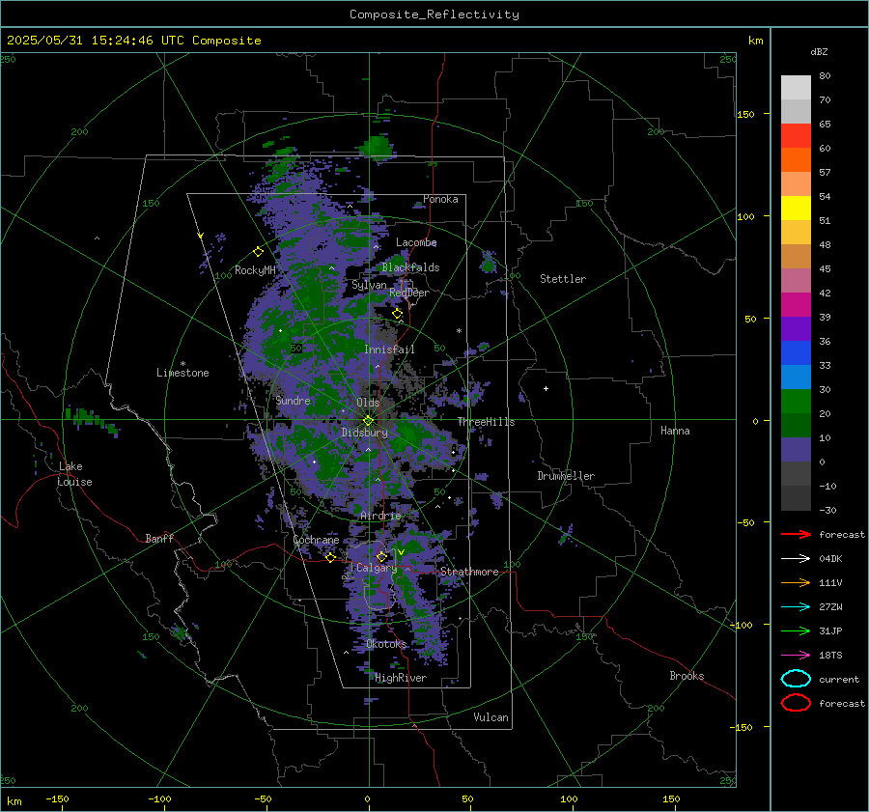
Task: Click the green echo cell north of Ponoka
Action: [377, 147]
